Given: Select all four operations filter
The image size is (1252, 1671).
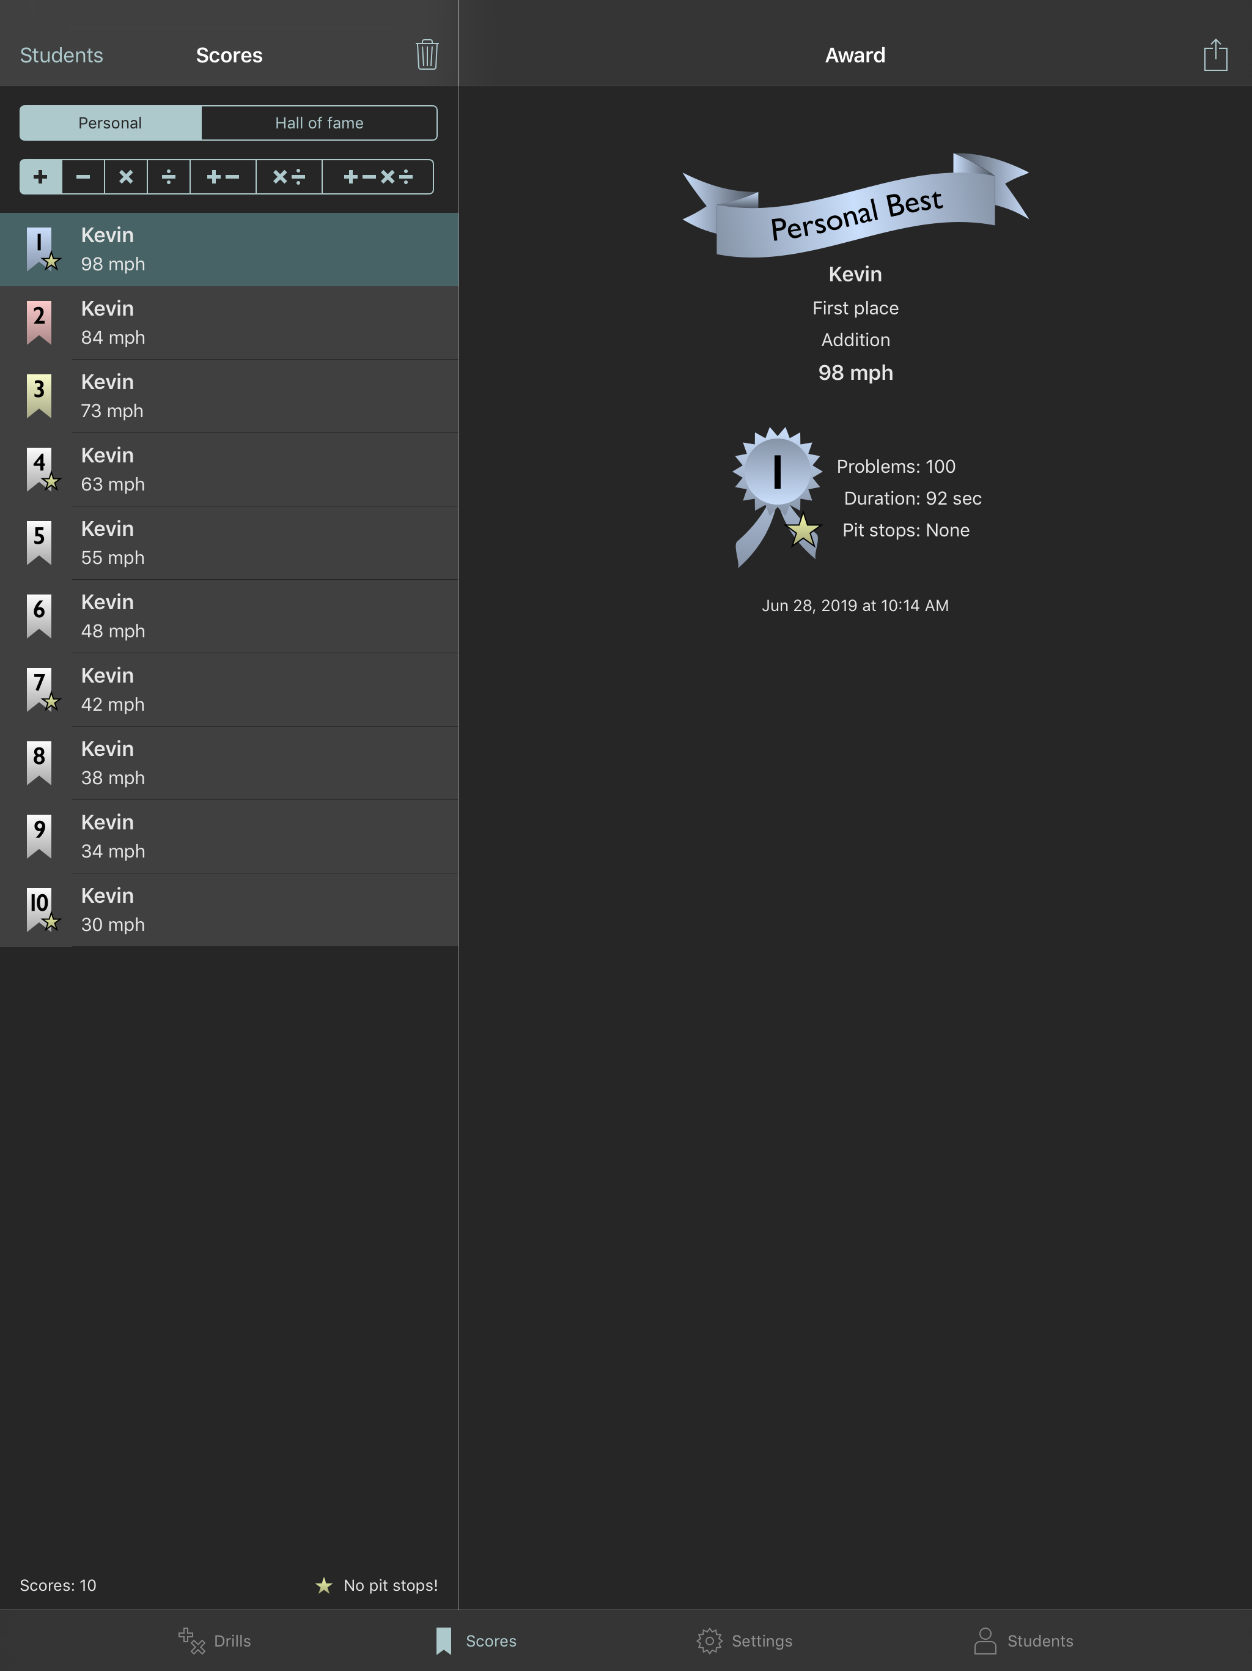Looking at the screenshot, I should click(x=378, y=177).
